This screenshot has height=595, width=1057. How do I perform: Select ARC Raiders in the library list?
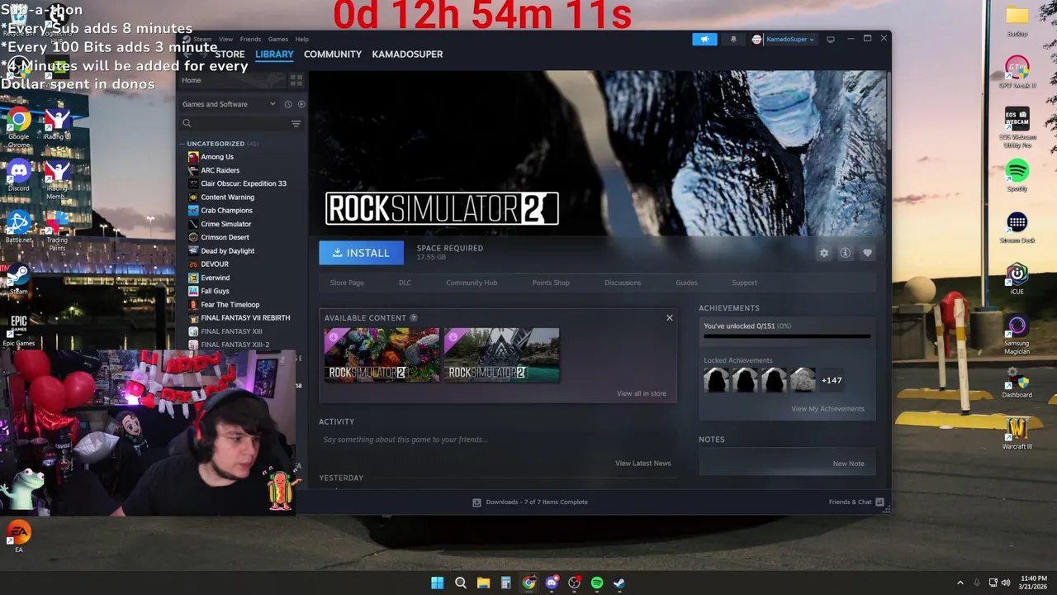pyautogui.click(x=220, y=170)
